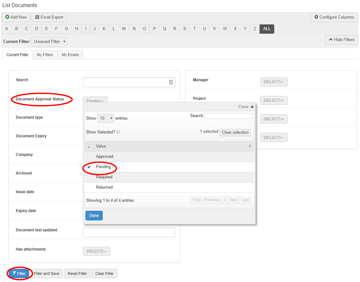Filter the list by the letter M
Image resolution: width=360 pixels, height=282 pixels.
(124, 29)
